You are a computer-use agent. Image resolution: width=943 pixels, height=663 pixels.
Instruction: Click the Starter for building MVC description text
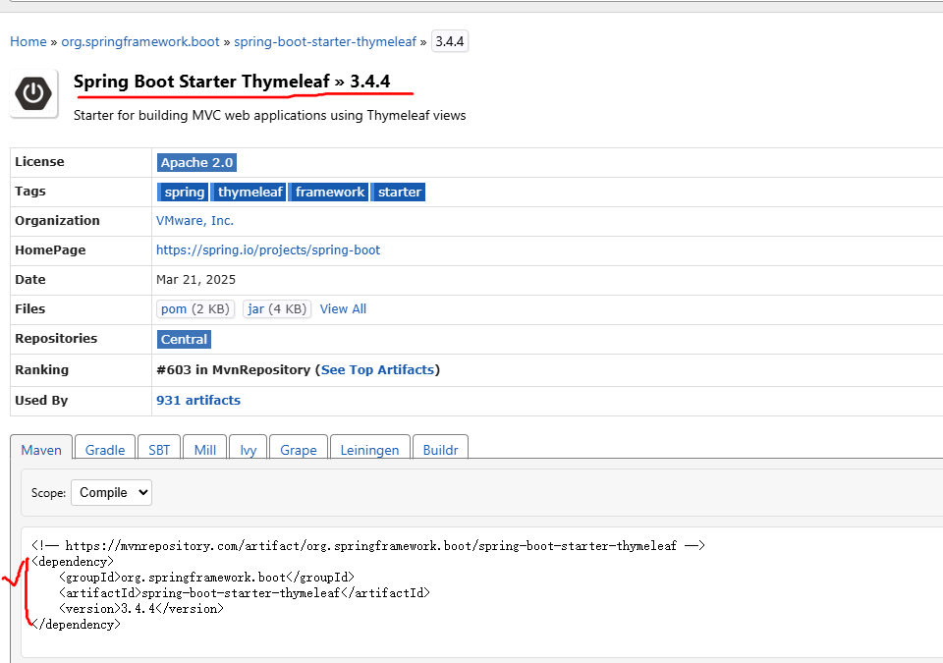coord(269,116)
